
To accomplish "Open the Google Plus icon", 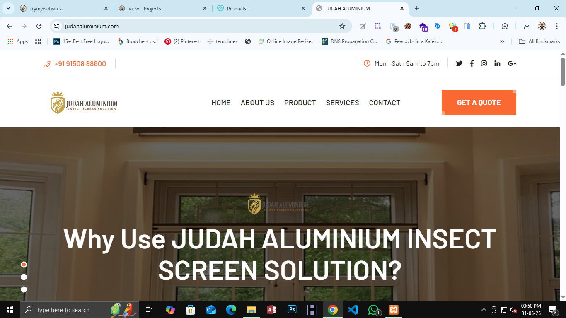I will click(512, 63).
